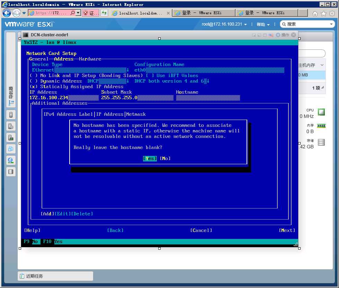Choose No in the hostname dialog

click(x=165, y=158)
